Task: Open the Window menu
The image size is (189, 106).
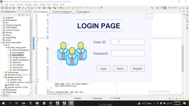Action: coord(55,4)
